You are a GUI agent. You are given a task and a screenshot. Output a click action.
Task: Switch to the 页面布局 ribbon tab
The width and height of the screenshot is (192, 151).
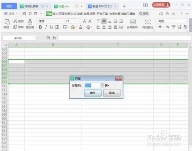[64, 14]
